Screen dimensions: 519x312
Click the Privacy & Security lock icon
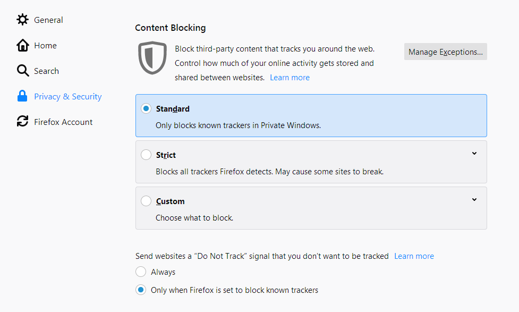tap(22, 96)
